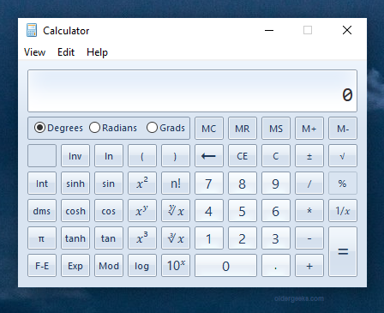Store value with the MS button
Viewport: 384px width, 313px height.
[276, 129]
